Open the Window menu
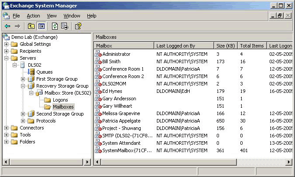The height and width of the screenshot is (177, 295). 72,16
